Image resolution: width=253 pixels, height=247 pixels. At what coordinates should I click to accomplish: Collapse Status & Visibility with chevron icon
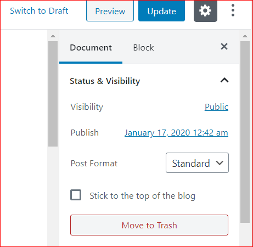click(224, 80)
